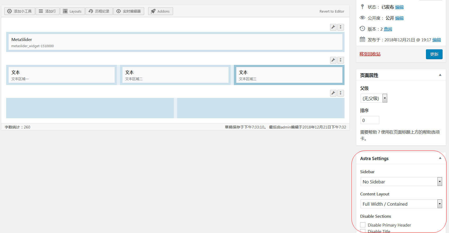Select the 文本区域三 text widget
The height and width of the screenshot is (233, 449).
click(x=289, y=75)
